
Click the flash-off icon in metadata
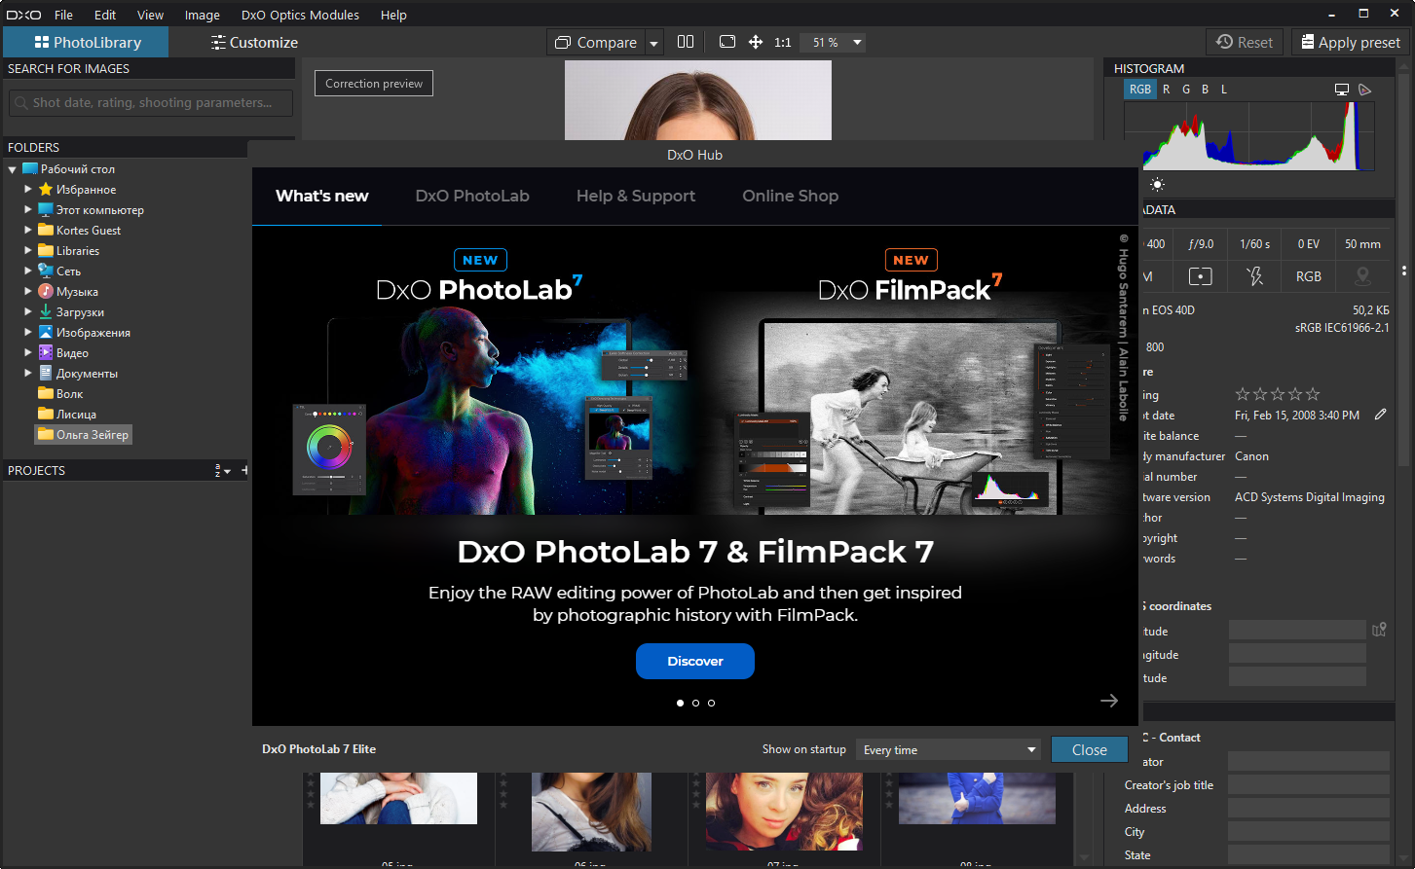[x=1254, y=276]
